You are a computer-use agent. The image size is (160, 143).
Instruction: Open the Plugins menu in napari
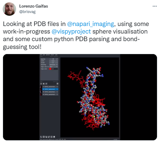pyautogui.click(x=52, y=55)
